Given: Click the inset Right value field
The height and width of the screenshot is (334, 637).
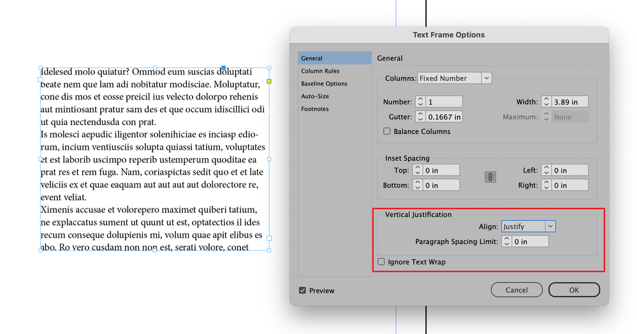Looking at the screenshot, I should click(570, 185).
